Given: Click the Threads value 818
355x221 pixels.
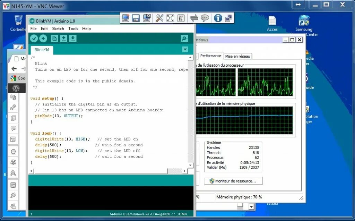Looking at the screenshot, I should (256, 153).
